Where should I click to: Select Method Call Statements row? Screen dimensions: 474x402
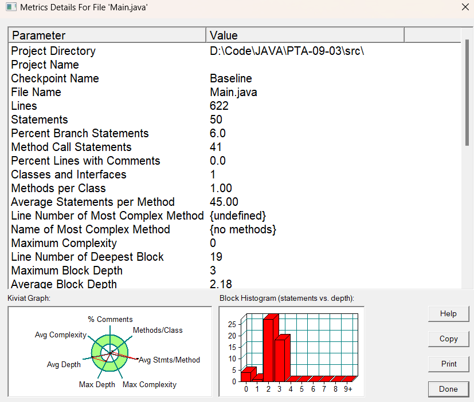[234, 147]
